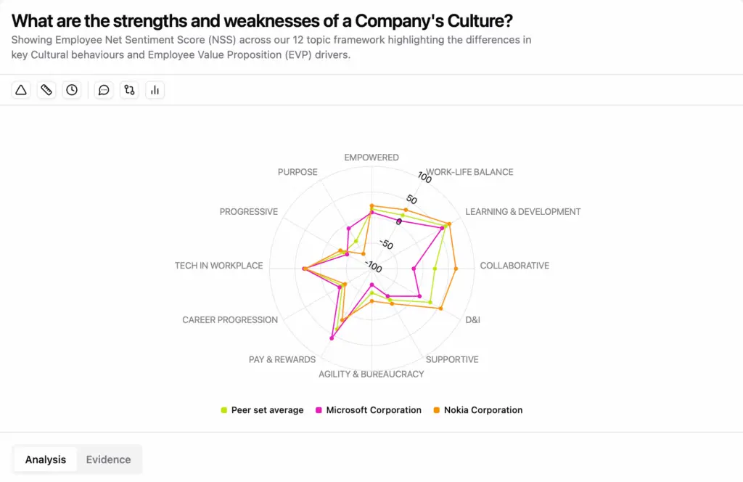Click the WORK-LIFE BALANCE axis label

coord(469,172)
